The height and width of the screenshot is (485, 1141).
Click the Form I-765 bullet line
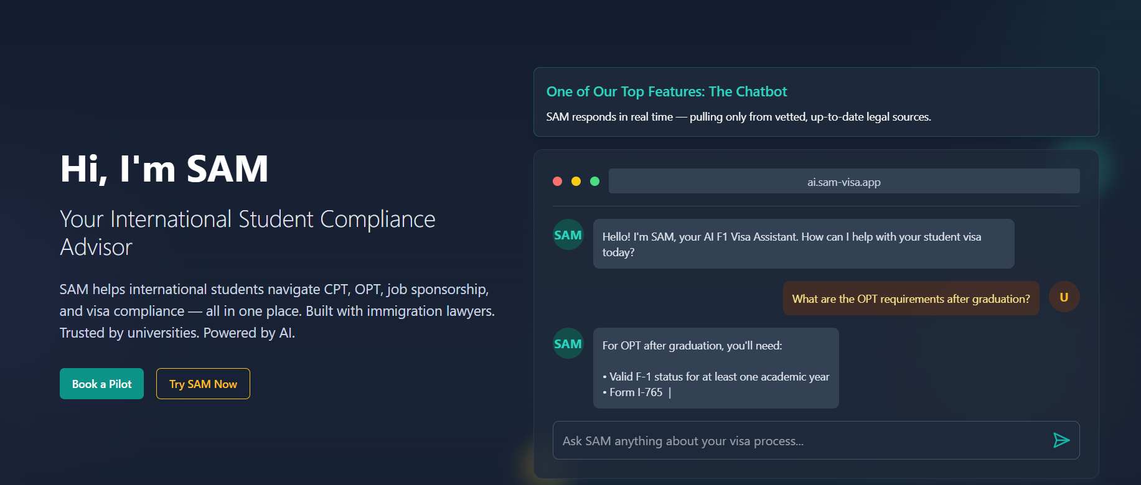636,392
